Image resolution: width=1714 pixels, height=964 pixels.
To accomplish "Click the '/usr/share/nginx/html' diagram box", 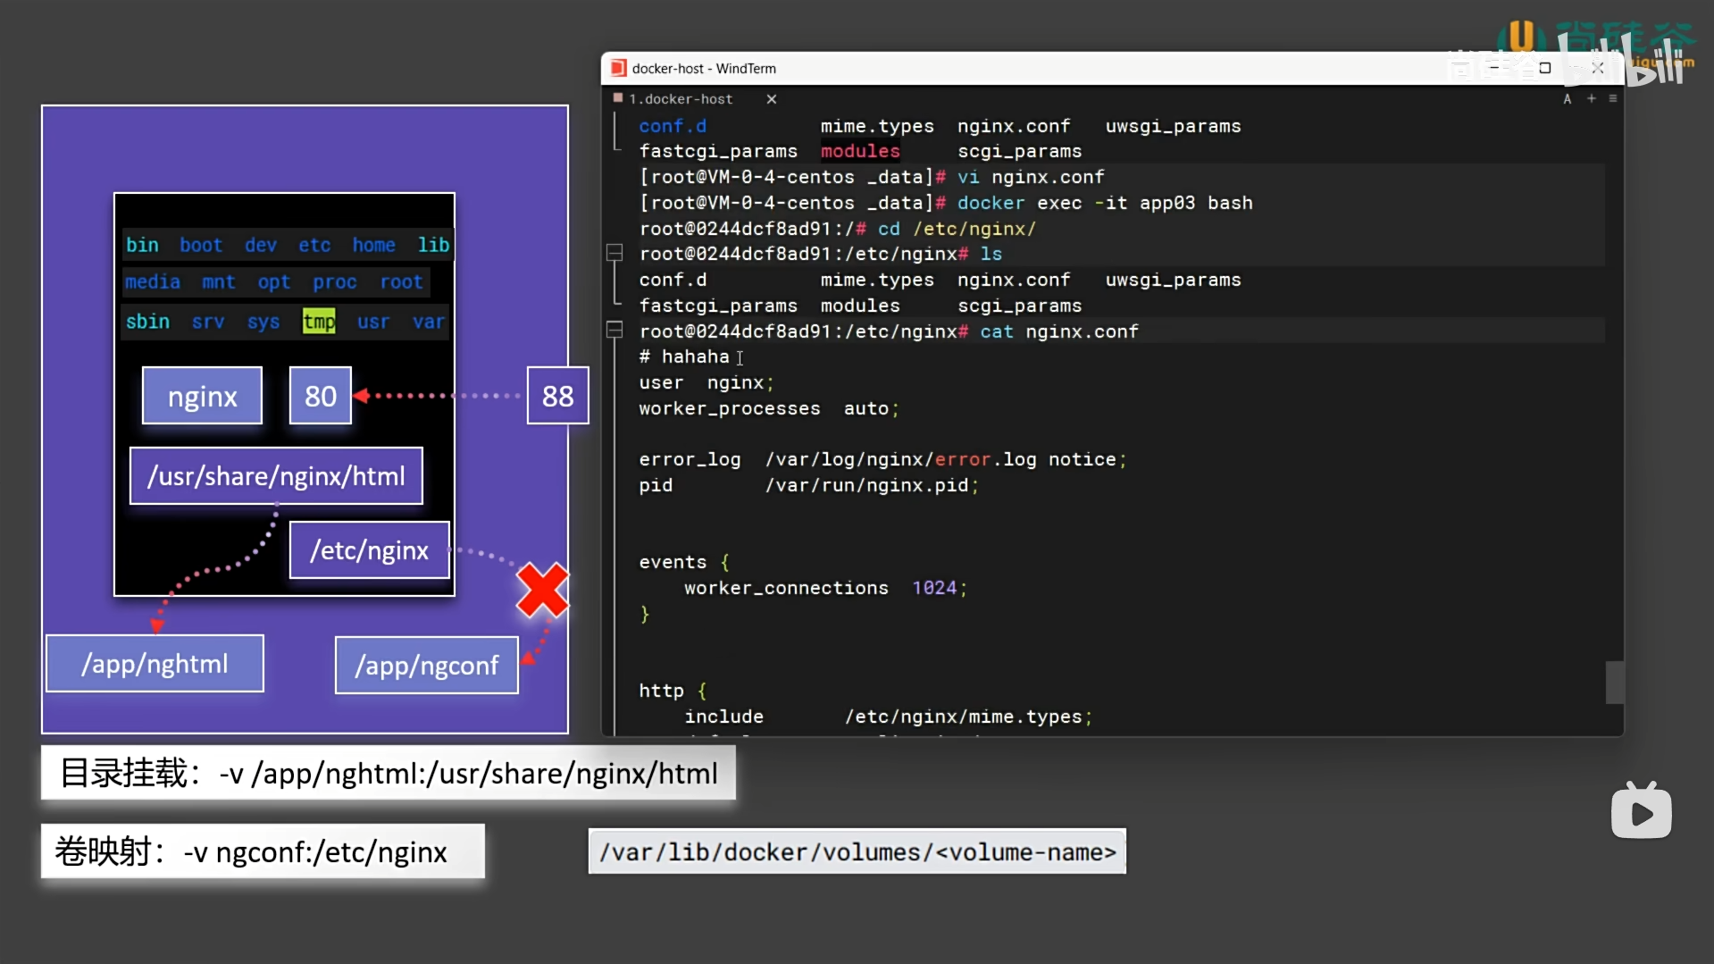I will [277, 476].
